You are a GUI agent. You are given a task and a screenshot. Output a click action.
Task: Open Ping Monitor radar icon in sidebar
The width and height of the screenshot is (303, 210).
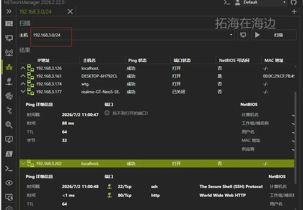coord(9,96)
